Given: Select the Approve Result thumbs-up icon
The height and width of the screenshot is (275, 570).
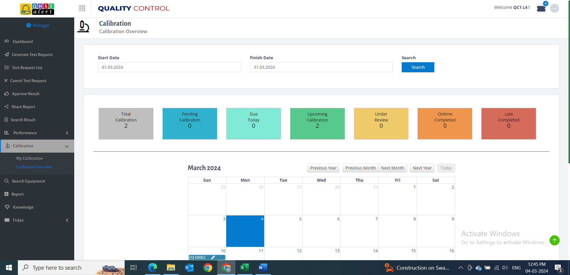Looking at the screenshot, I should 7,93.
